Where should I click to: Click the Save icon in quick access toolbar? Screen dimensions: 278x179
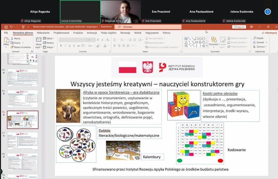5,27
